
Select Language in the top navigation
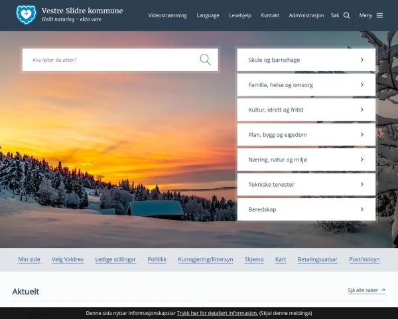208,15
